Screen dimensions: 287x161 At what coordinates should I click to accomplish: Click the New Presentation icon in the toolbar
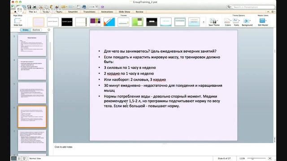(13, 7)
